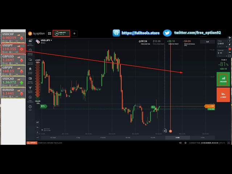Image resolution: width=232 pixels, height=174 pixels.
Task: Open Tournaments trophy icon
Action: pos(30,89)
